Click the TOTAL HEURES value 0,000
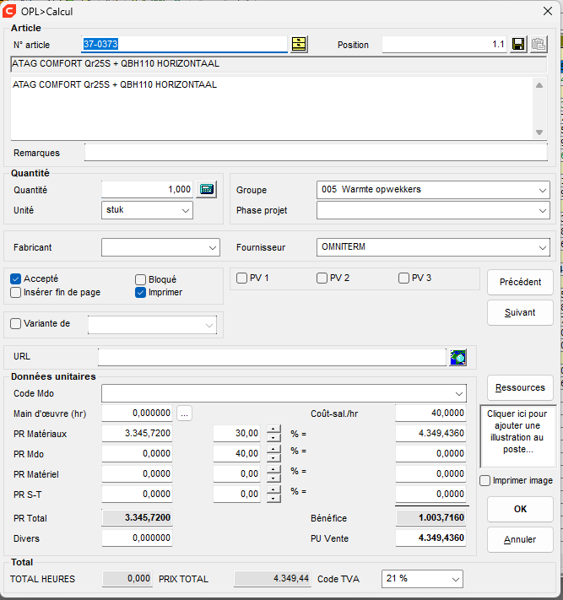This screenshot has width=563, height=600. 127,579
